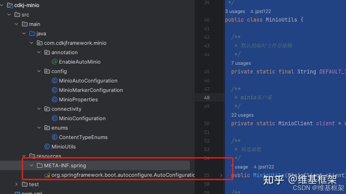This screenshot has height=194, width=346.
Task: Click the jpst122 author hint above MinioUtils
Action: click(261, 11)
